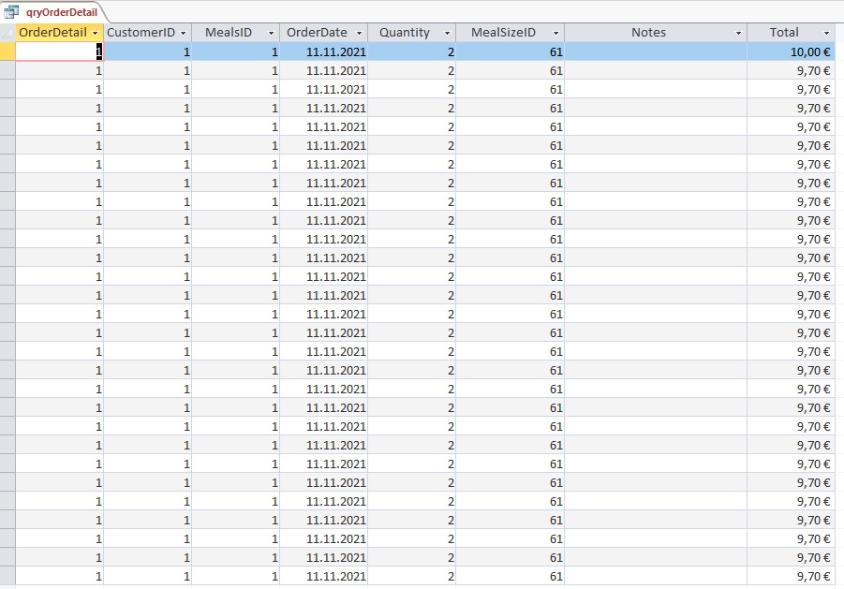Click the 9,70 € Total in second row
Screen dimensions: 844x589
(791, 70)
